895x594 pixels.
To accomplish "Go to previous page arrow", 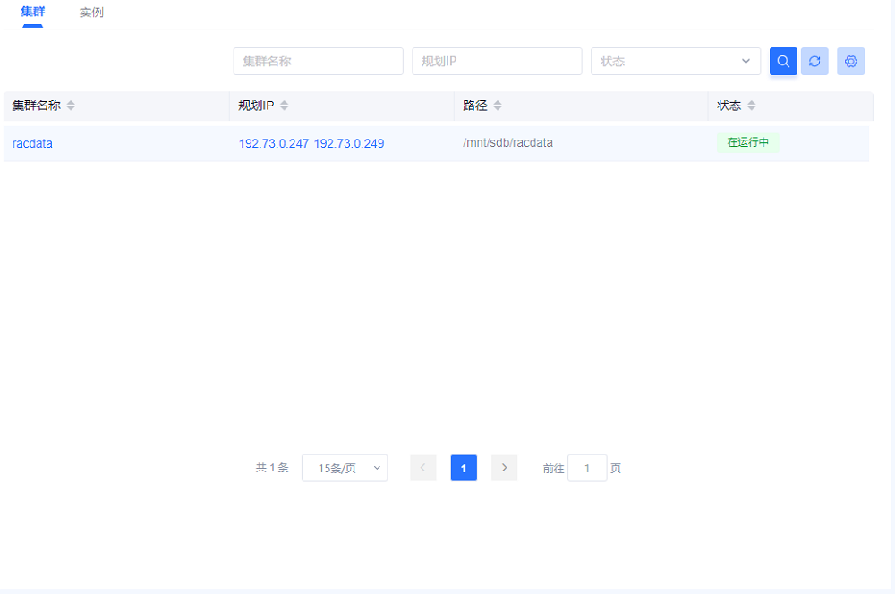I will click(423, 468).
